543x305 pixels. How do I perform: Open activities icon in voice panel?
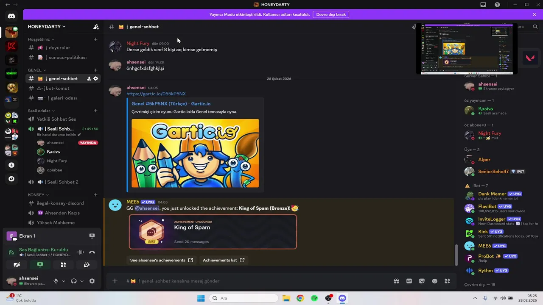click(x=63, y=265)
